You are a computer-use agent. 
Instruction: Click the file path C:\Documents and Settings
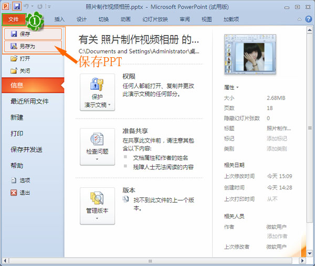pyautogui.click(x=139, y=51)
